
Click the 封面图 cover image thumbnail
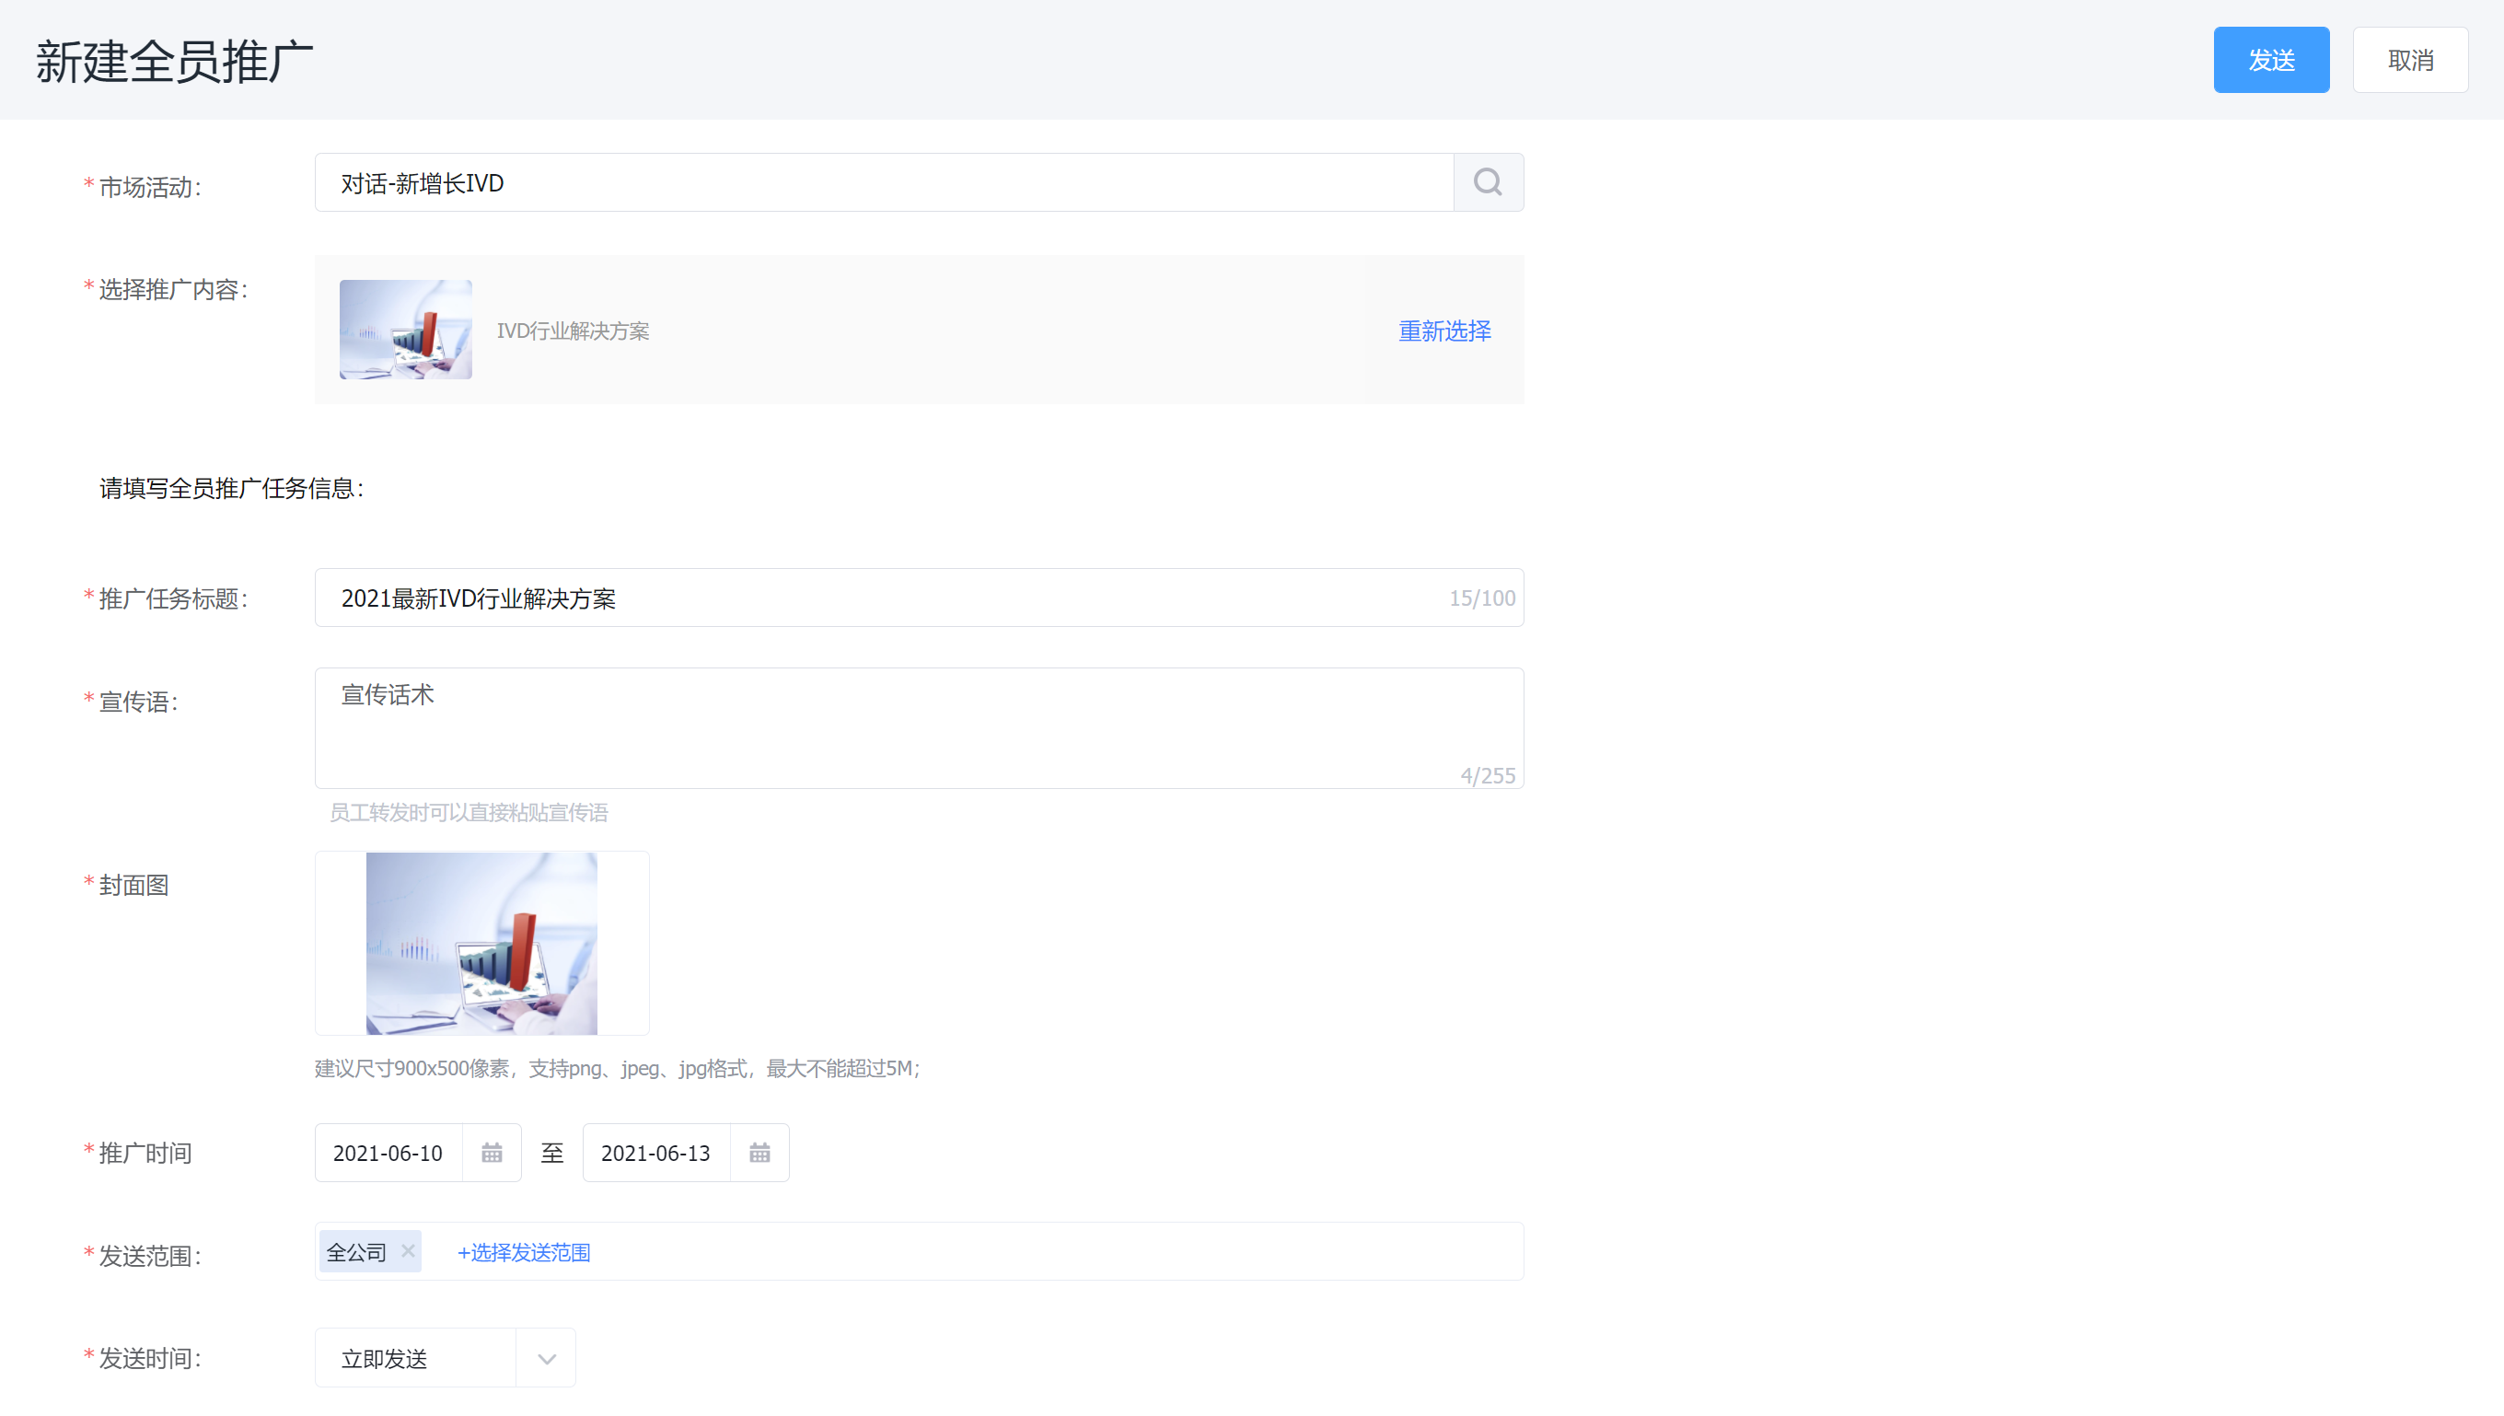481,944
